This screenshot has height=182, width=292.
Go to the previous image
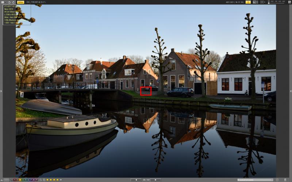coord(136,180)
